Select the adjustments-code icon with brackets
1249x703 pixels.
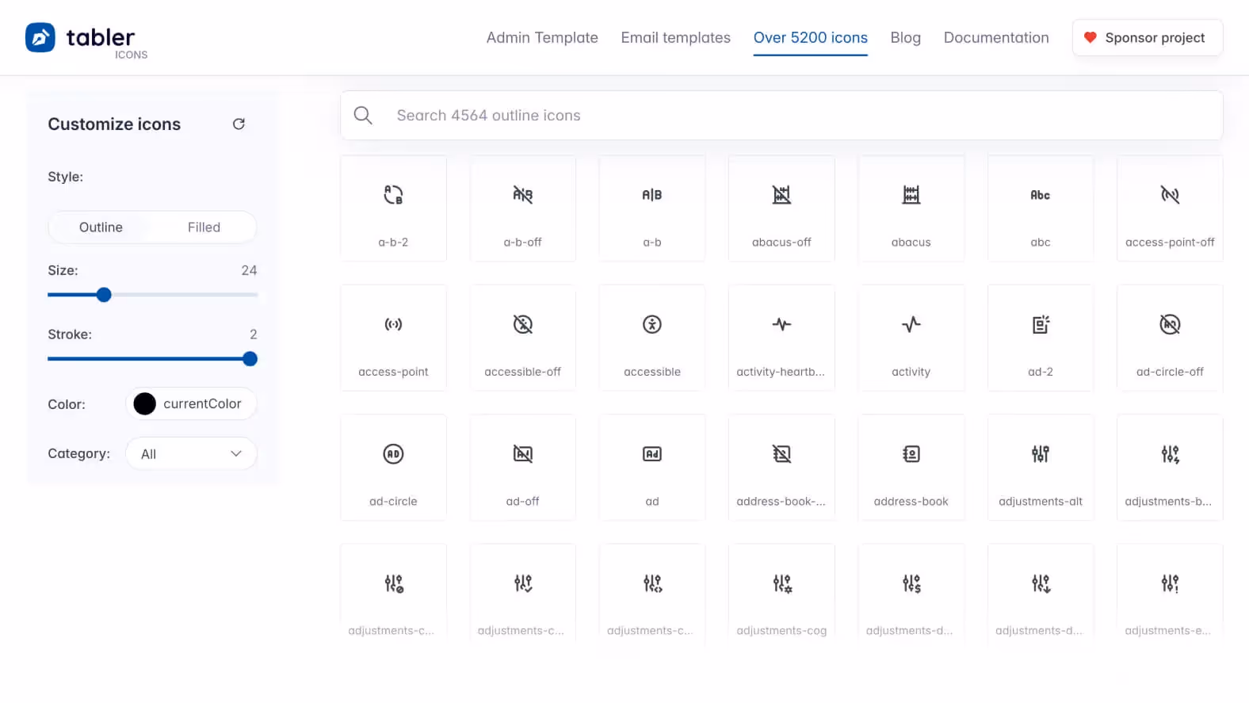point(652,593)
